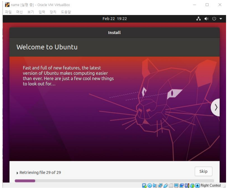Advance the slideshow with the next arrow
230x190 pixels.
tap(215, 107)
